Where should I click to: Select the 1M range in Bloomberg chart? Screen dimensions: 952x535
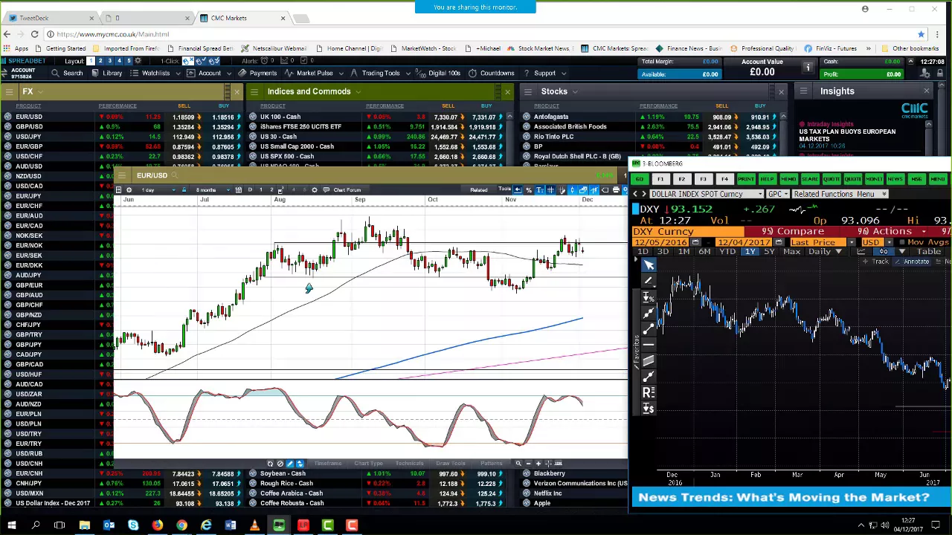pyautogui.click(x=684, y=252)
